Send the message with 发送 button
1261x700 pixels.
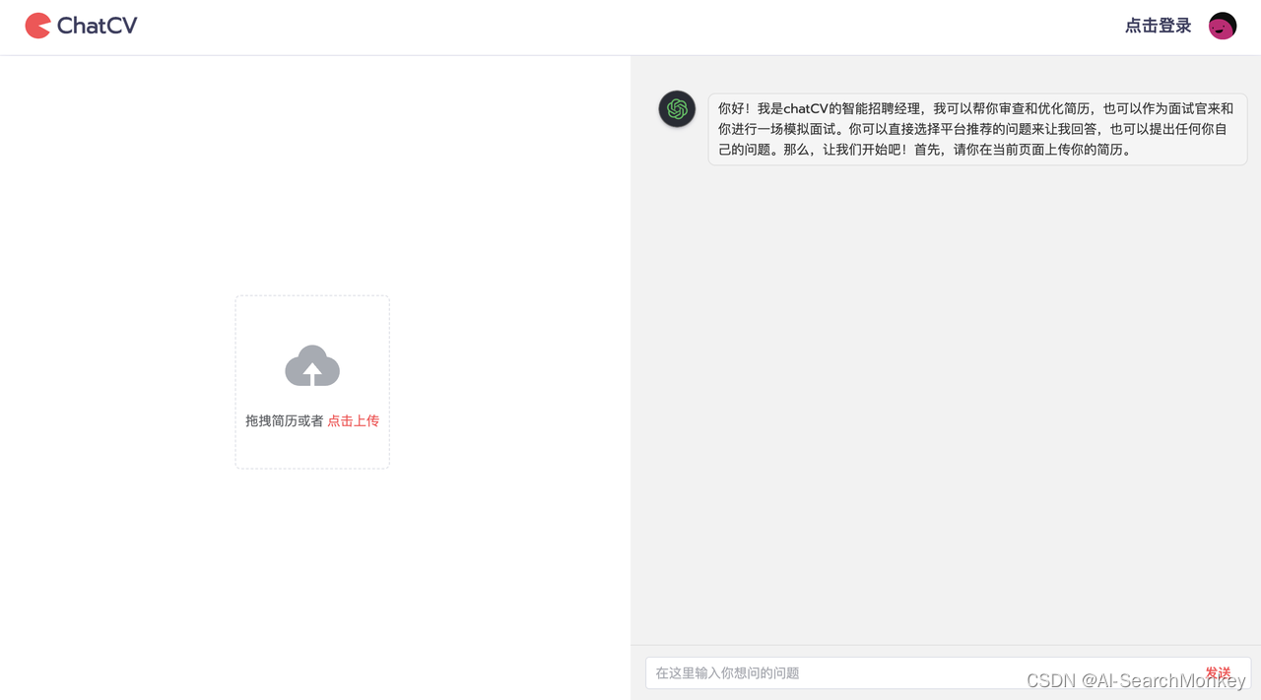point(1218,672)
